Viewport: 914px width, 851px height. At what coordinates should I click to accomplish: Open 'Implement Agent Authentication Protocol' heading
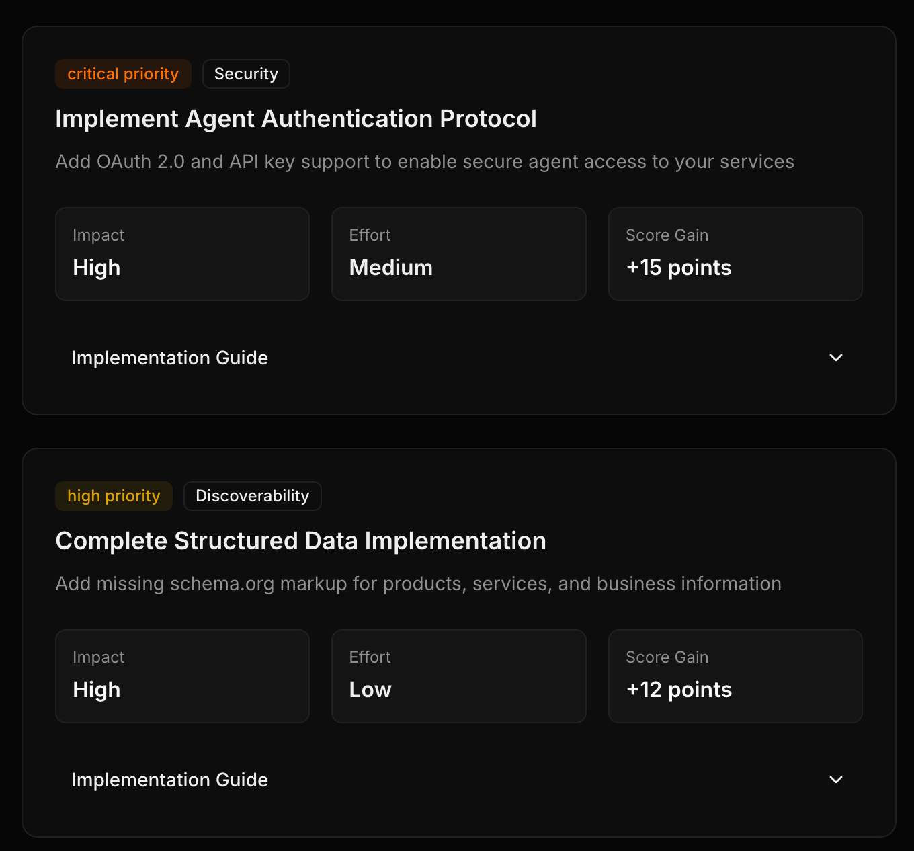296,119
